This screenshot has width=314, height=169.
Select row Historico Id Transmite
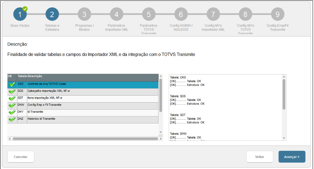(83, 120)
